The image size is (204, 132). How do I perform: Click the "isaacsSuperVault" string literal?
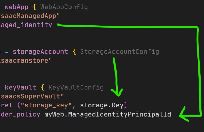pos(32,96)
